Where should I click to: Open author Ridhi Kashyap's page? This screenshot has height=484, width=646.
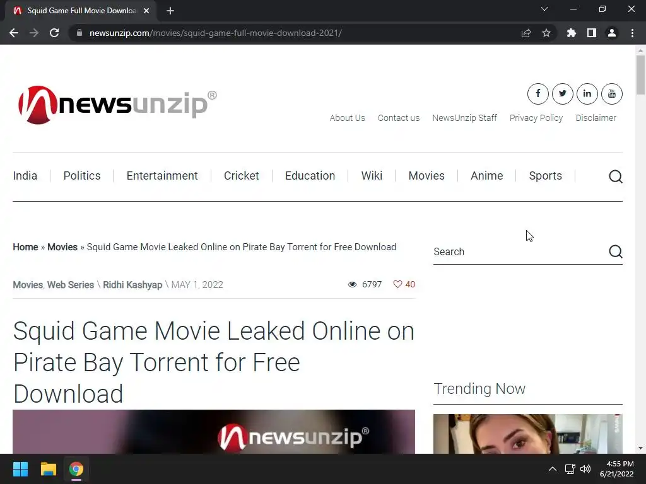point(132,285)
